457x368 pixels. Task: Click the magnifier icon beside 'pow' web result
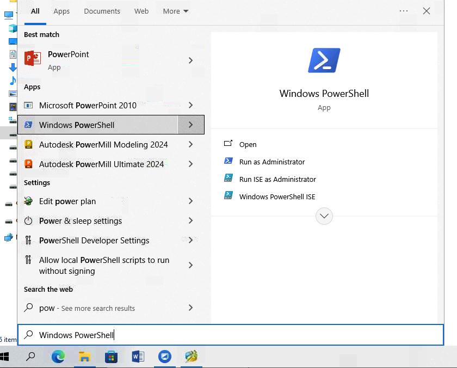[x=28, y=308]
